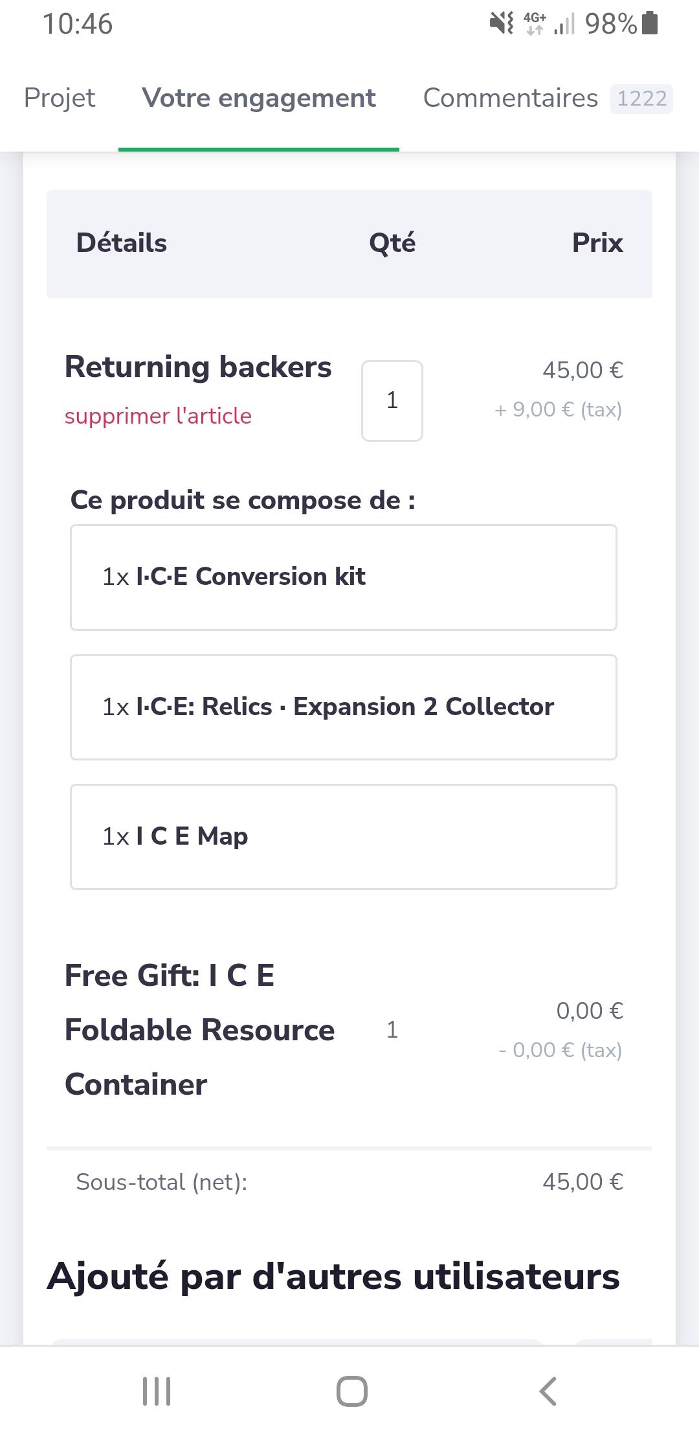699x1438 pixels.
Task: Tap the battery icon in status bar
Action: pos(651,23)
